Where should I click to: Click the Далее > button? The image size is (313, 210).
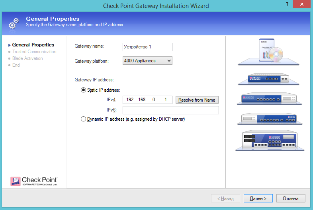coord(258,198)
